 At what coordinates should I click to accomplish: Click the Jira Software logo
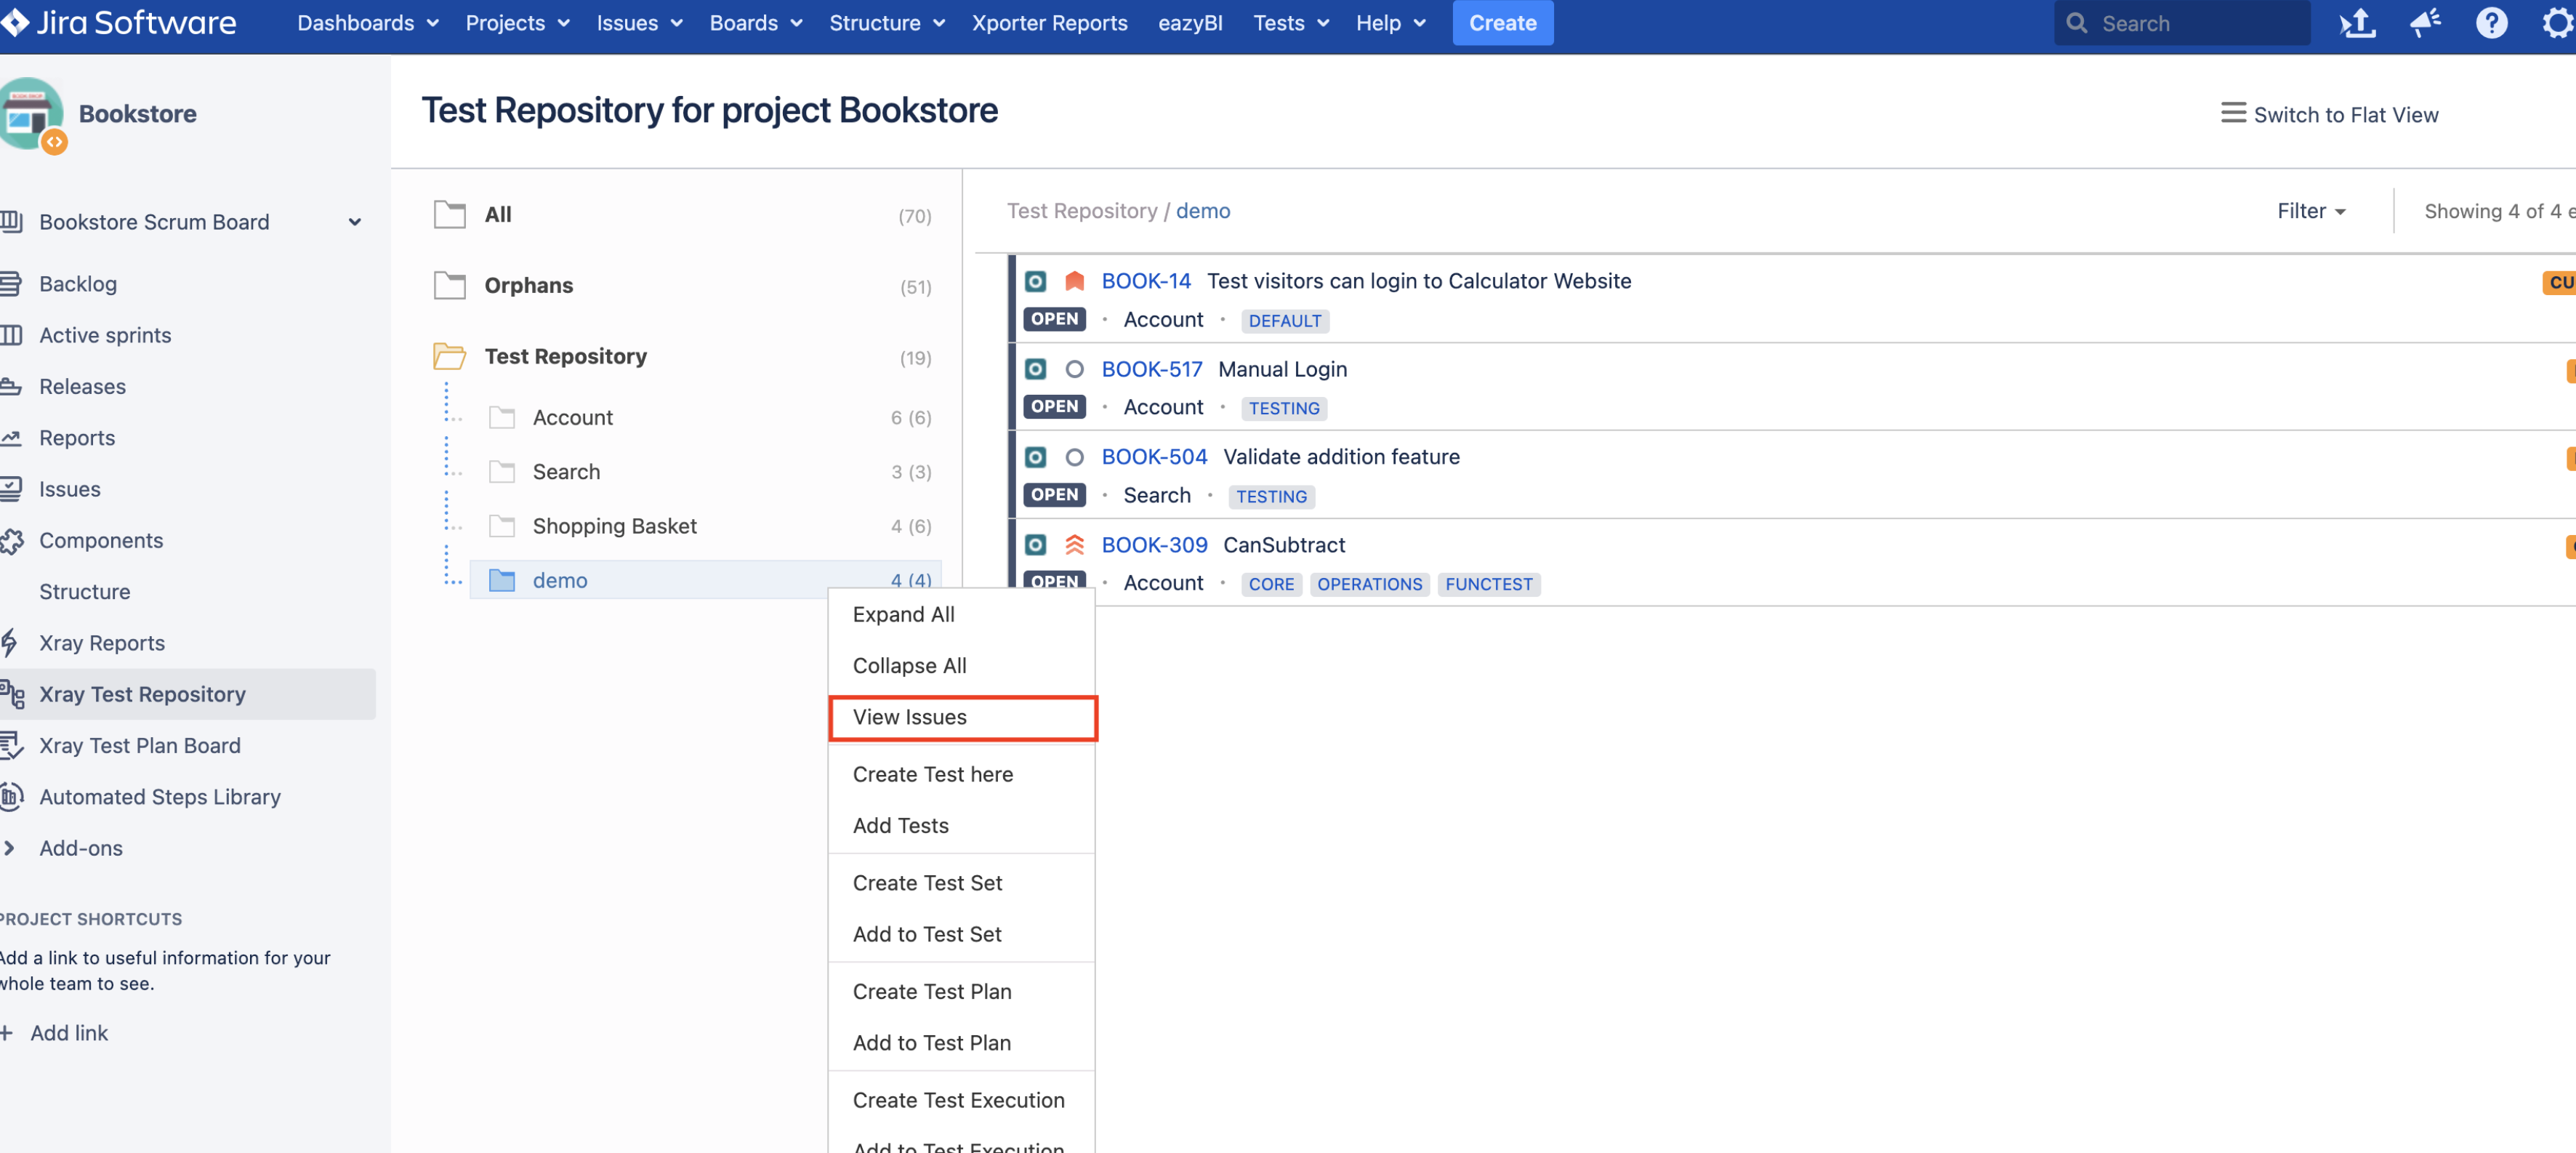pyautogui.click(x=118, y=22)
